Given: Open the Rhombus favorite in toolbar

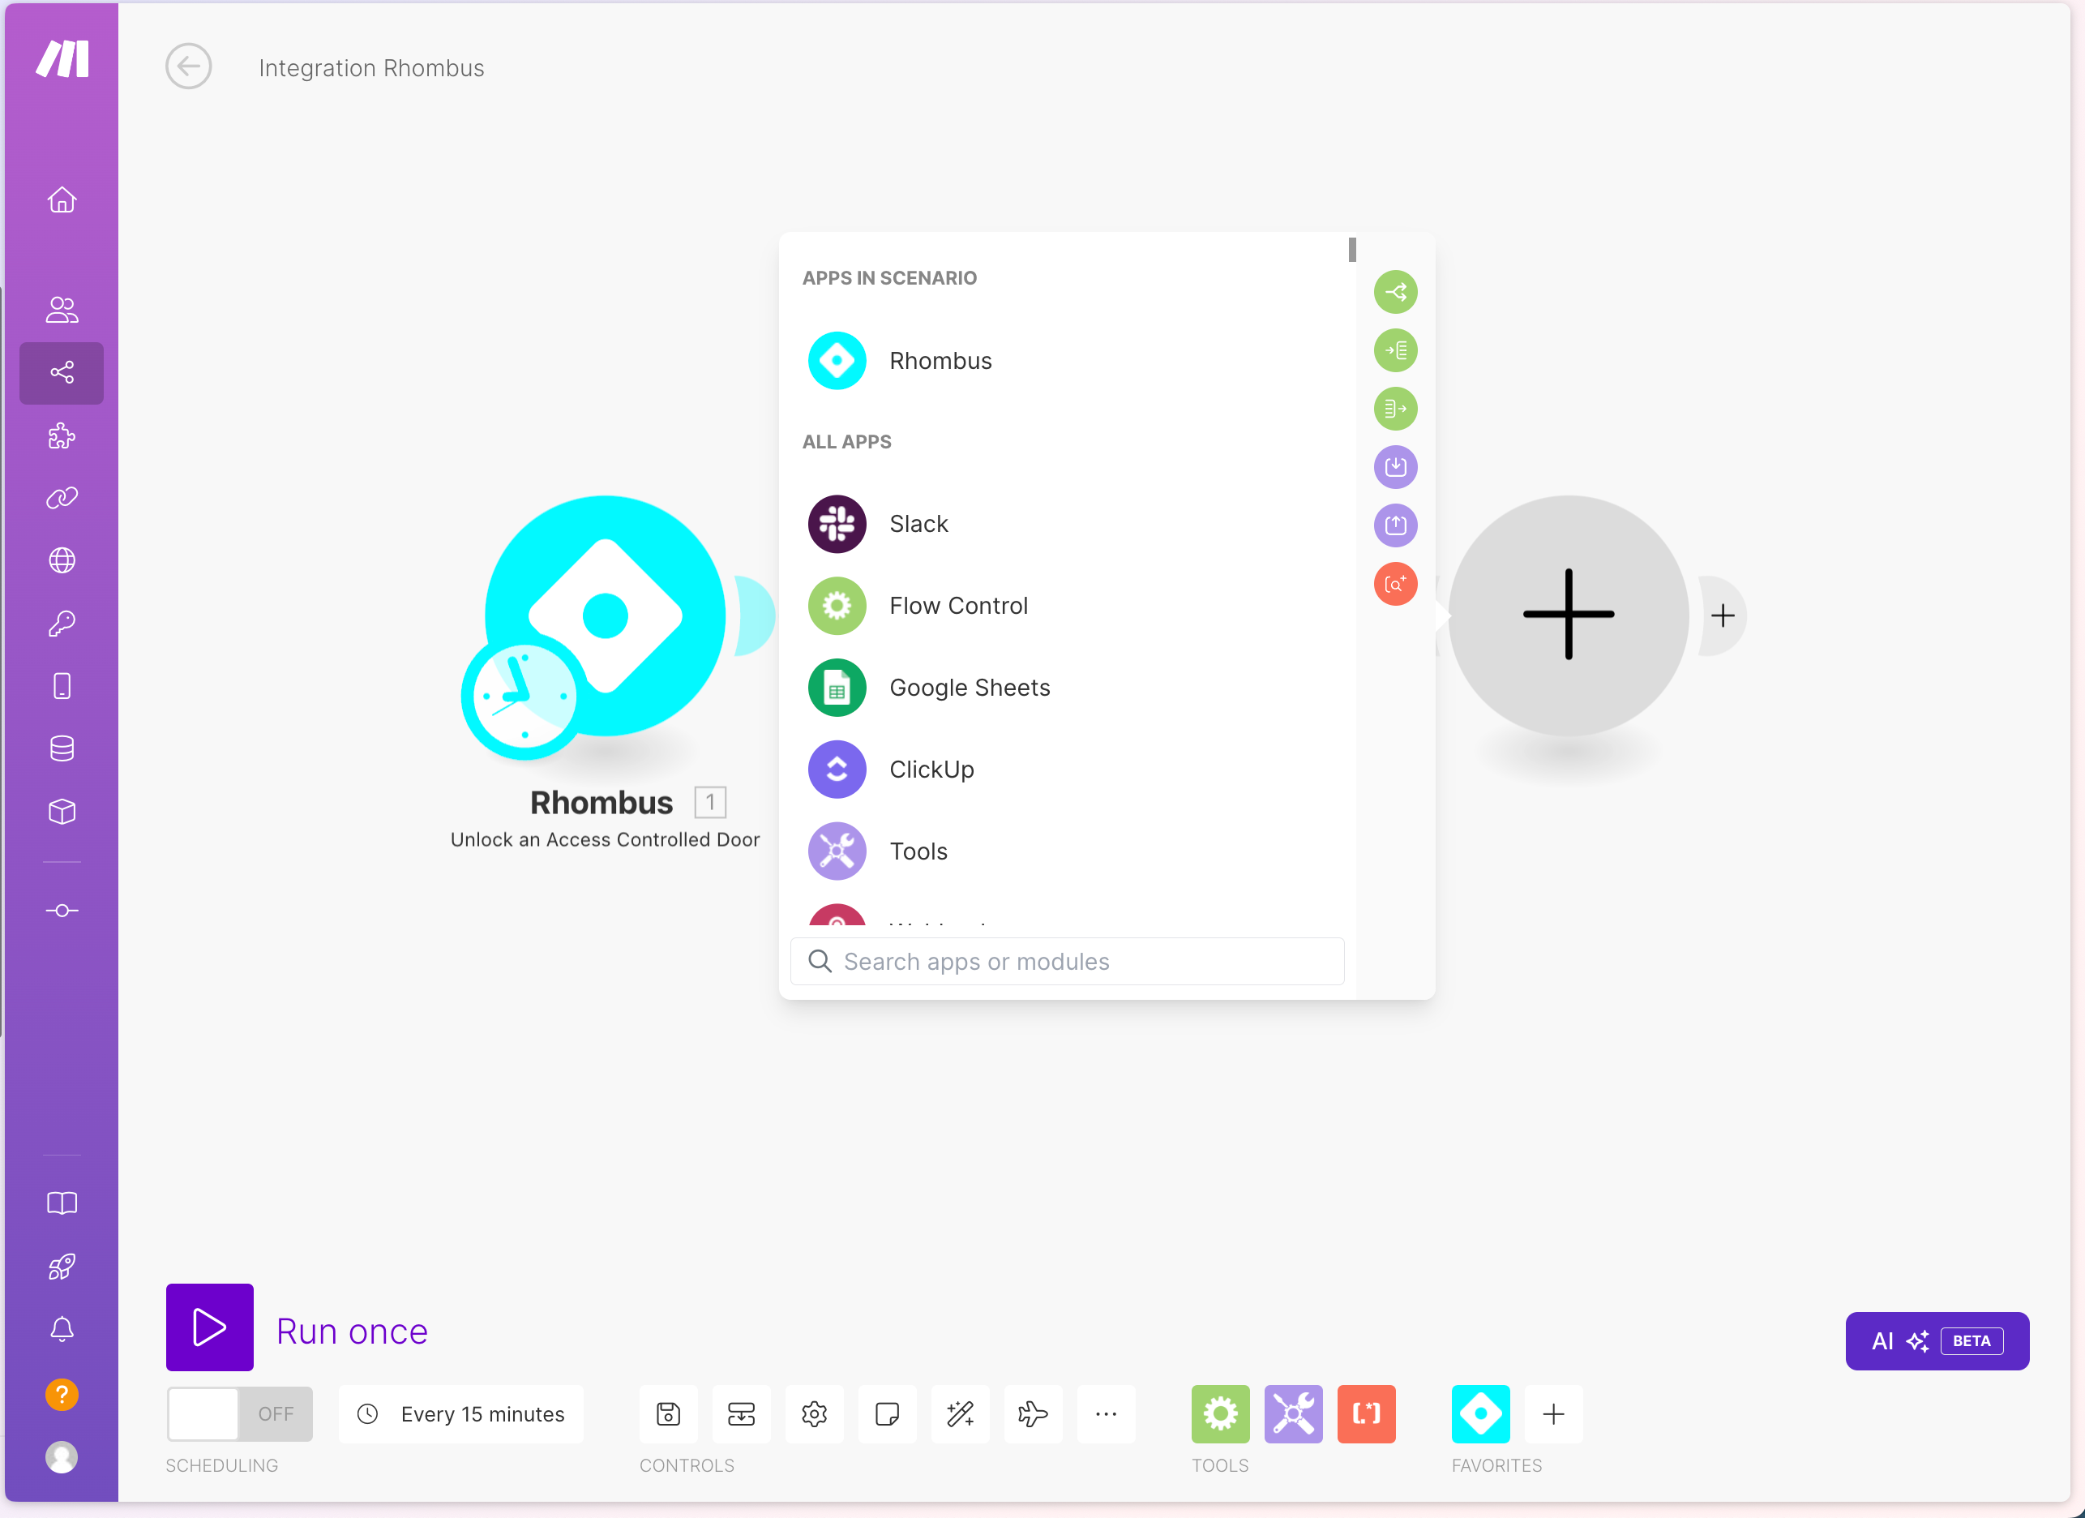Looking at the screenshot, I should [x=1481, y=1414].
